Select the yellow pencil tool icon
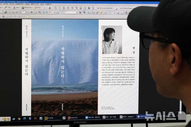 101,12
